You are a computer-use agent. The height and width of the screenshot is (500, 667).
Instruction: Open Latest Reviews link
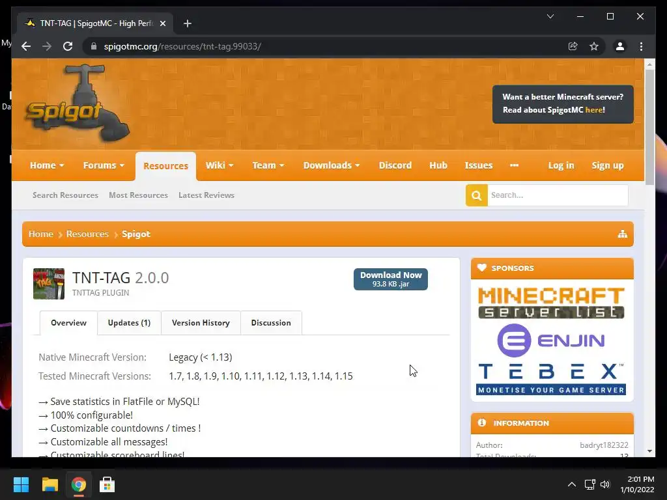[x=206, y=195]
